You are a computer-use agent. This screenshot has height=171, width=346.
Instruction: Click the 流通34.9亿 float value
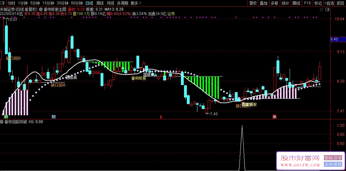pyautogui.click(x=157, y=14)
